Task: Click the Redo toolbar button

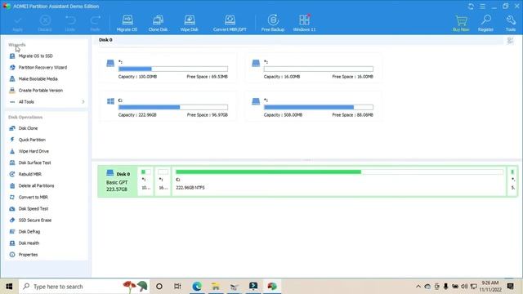Action: click(x=95, y=23)
